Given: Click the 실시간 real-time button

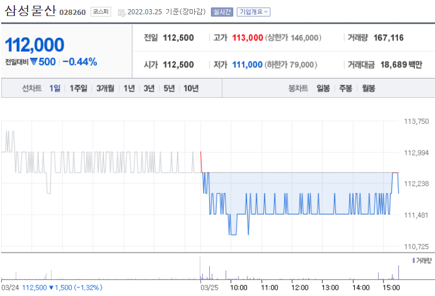Looking at the screenshot, I should coord(222,12).
